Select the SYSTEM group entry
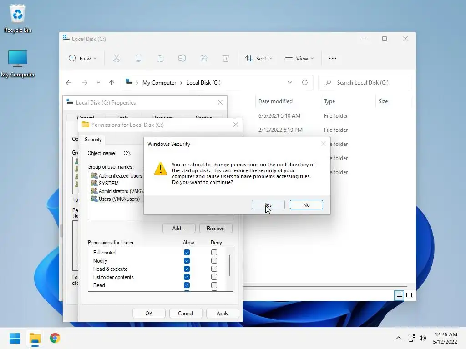The height and width of the screenshot is (349, 466). click(x=105, y=184)
